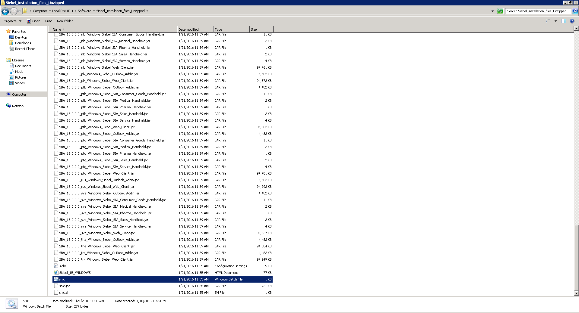Click scrollbar up arrow in file list

576,29
